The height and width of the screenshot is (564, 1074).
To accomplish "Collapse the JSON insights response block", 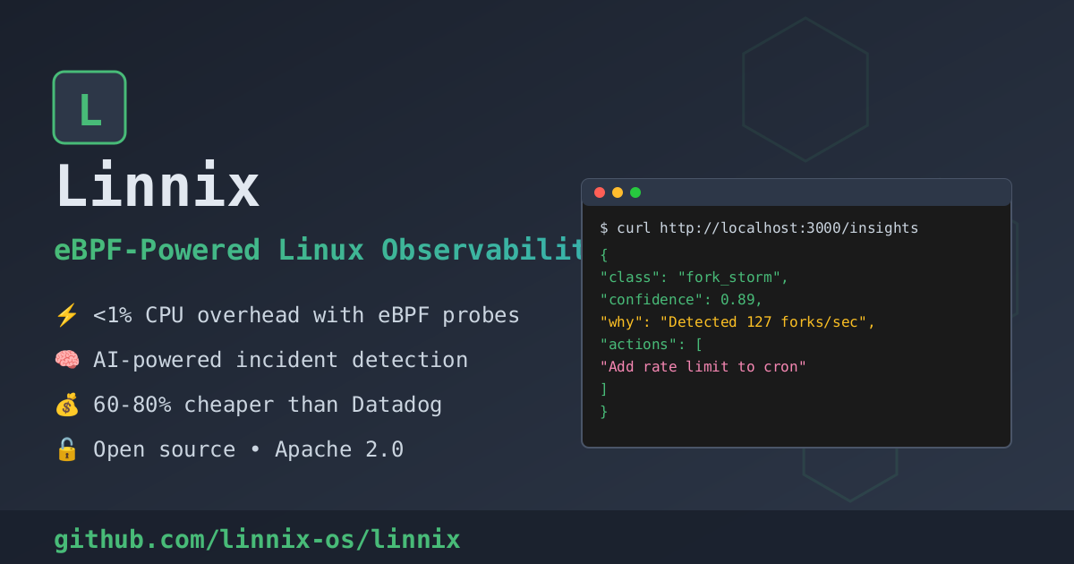I will (x=605, y=254).
